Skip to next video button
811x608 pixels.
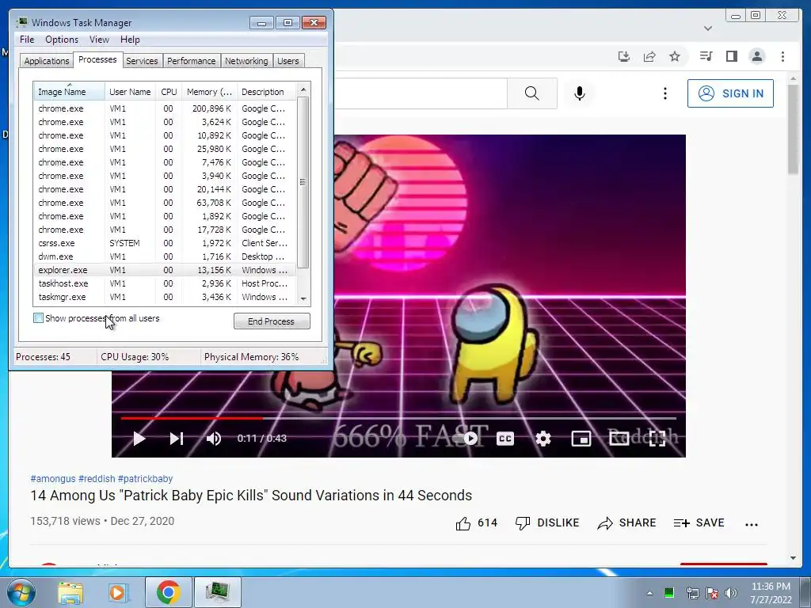177,439
